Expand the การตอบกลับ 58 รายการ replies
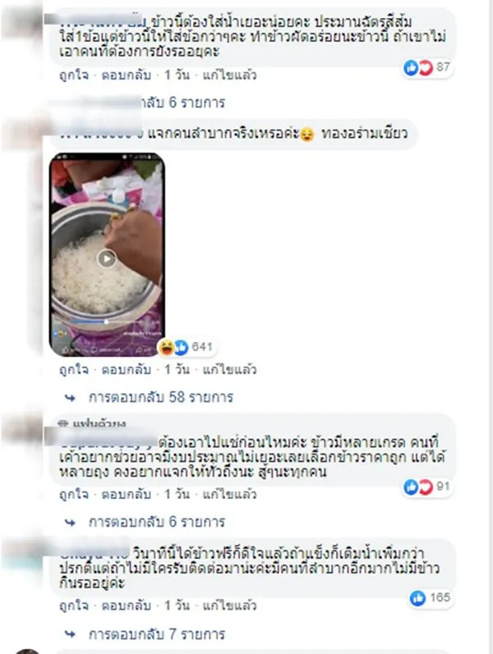Viewport: 493px width, 654px height. coord(161,397)
